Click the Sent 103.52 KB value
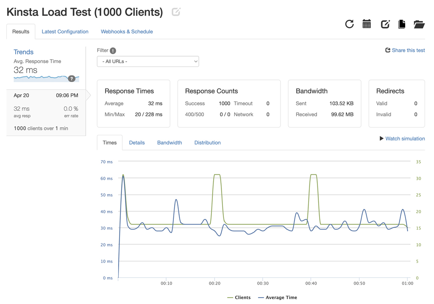This screenshot has height=304, width=434. (x=341, y=103)
